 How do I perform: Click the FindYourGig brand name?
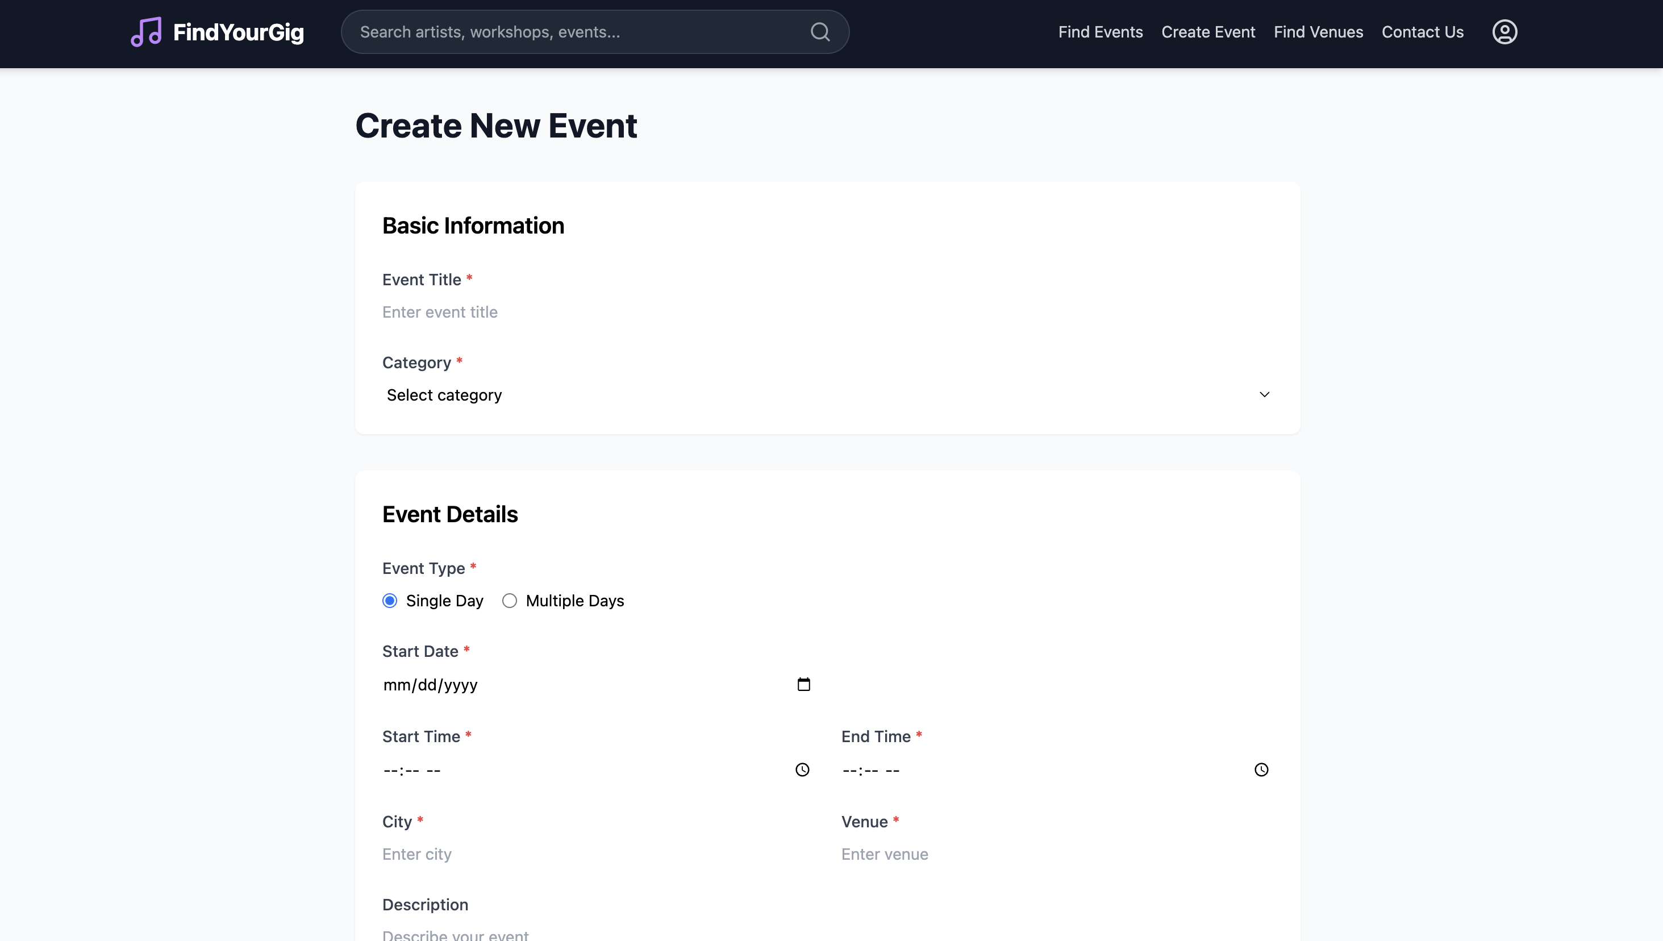point(239,32)
